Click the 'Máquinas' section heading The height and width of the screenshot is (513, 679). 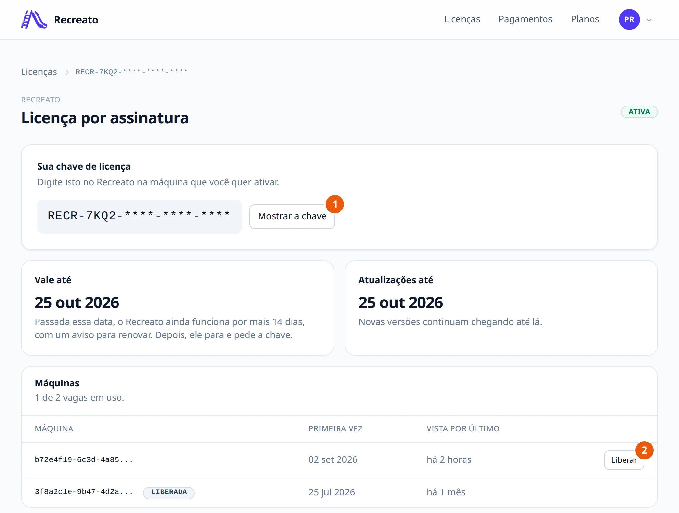tap(57, 383)
